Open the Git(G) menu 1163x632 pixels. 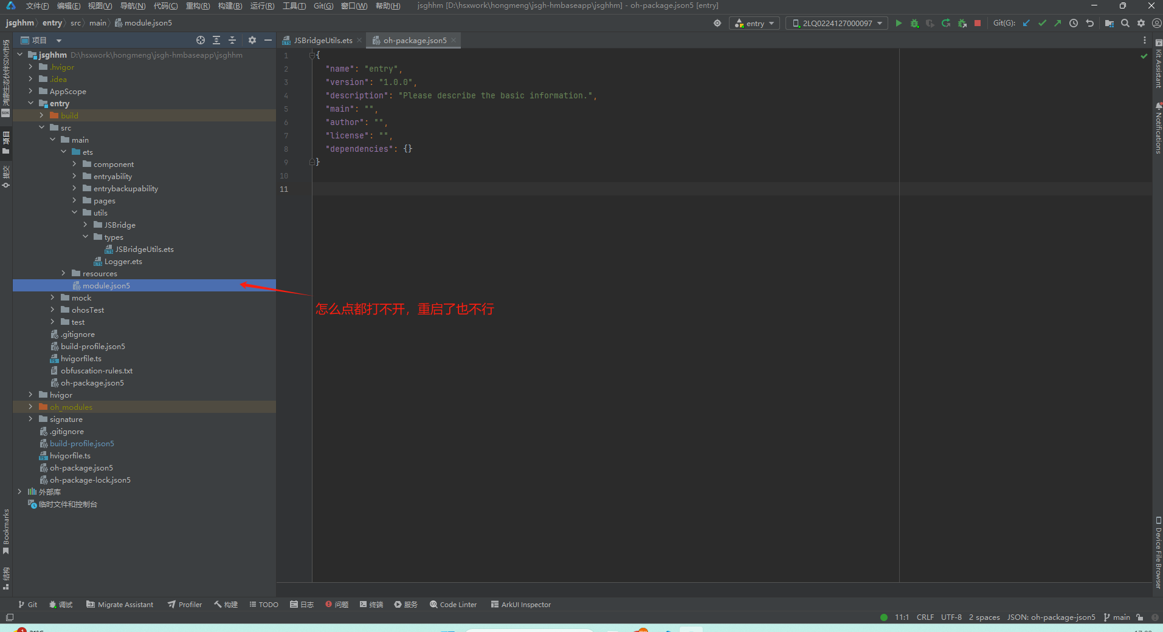(323, 5)
